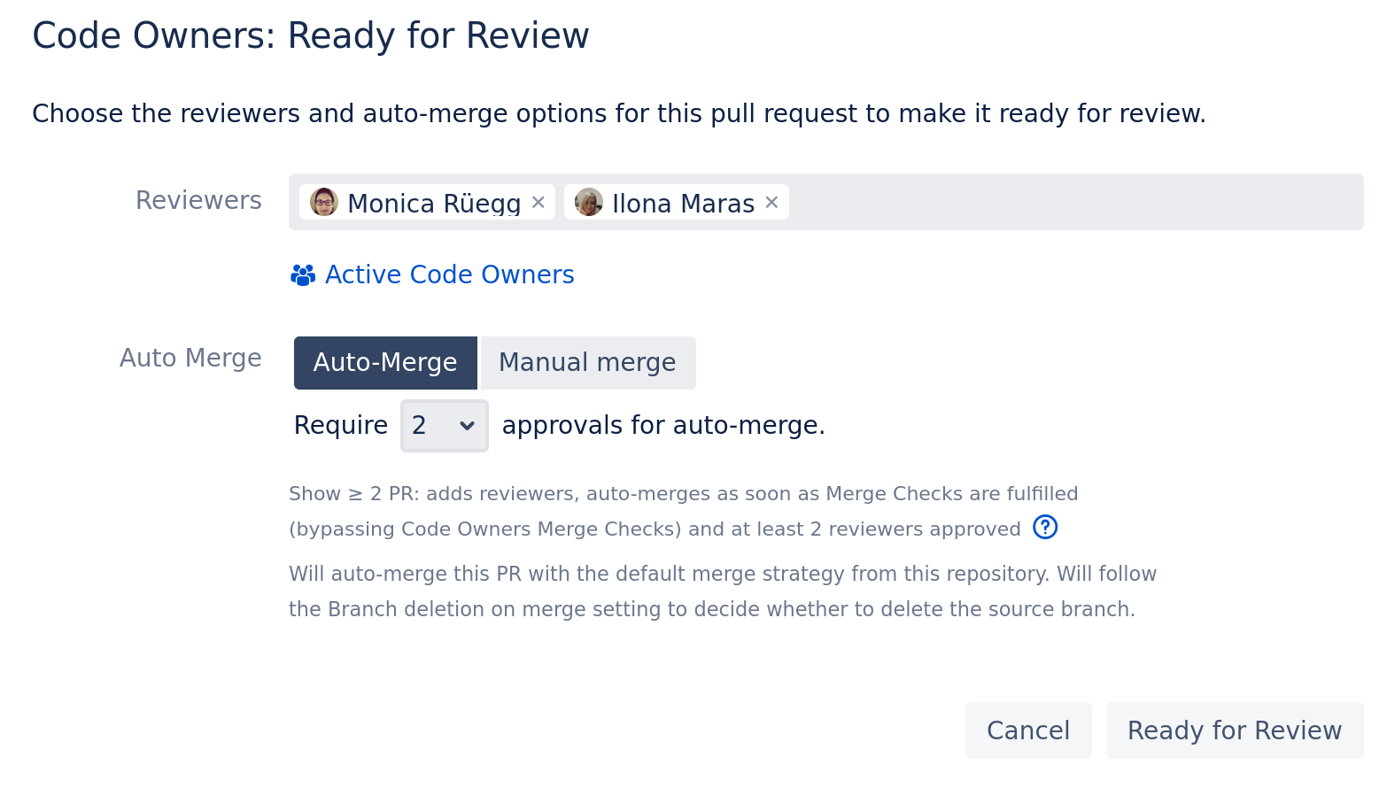This screenshot has height=788, width=1387.
Task: Click Monica Rüegg's avatar picture
Action: click(x=324, y=203)
